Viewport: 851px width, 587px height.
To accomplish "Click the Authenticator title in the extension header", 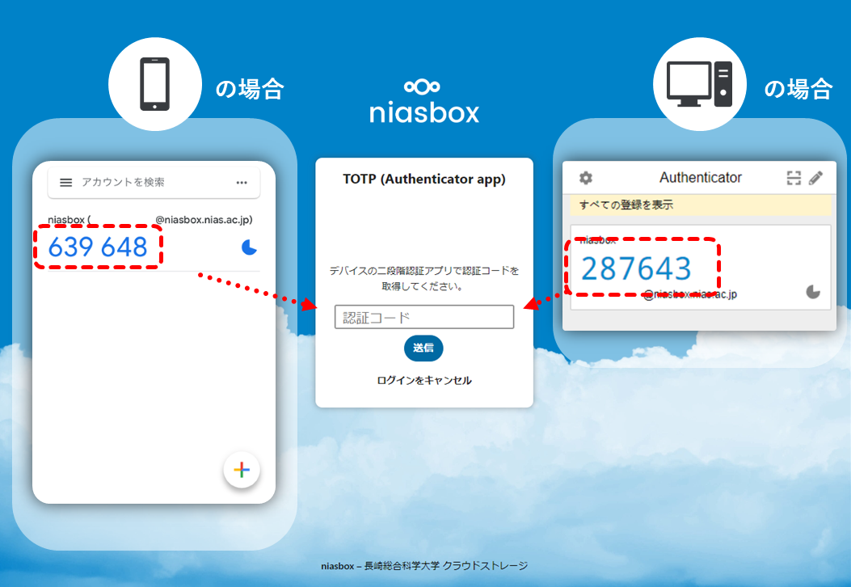I will pos(700,178).
